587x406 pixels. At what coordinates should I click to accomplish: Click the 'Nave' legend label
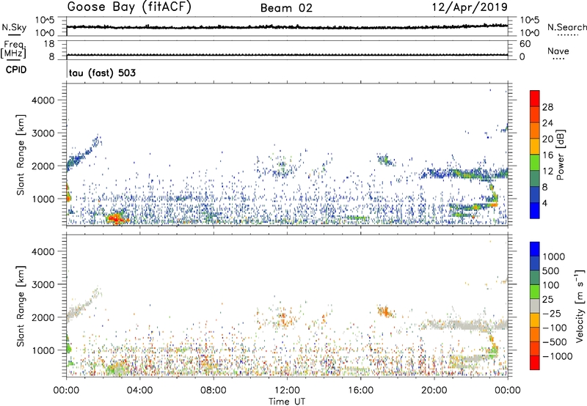click(x=558, y=51)
